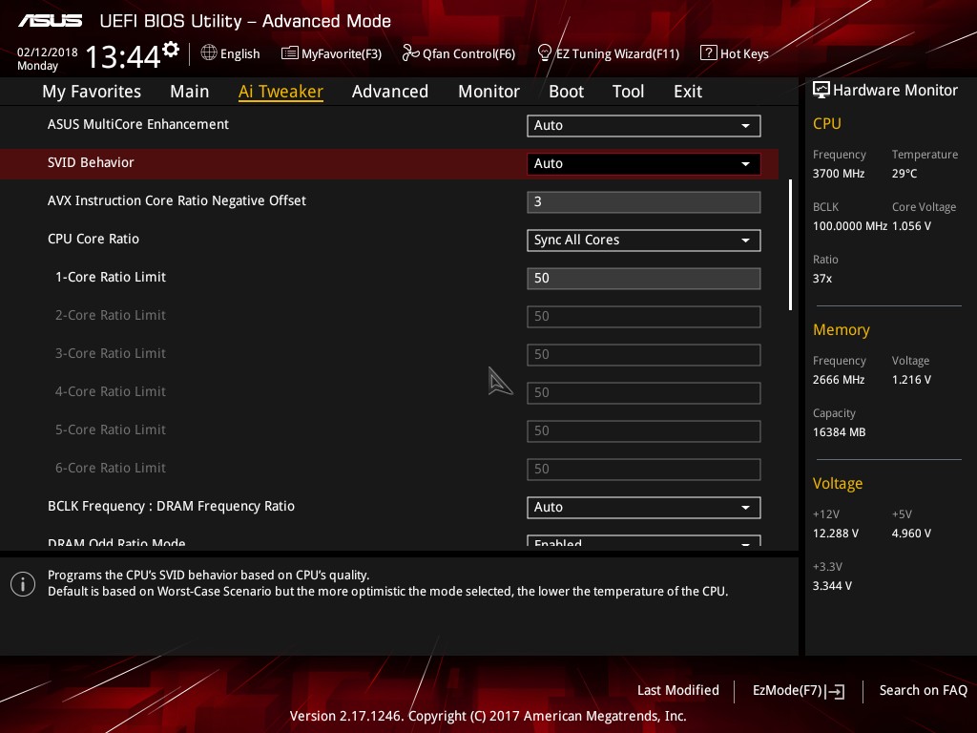
Task: Click the settings list scrollbar
Action: point(790,245)
